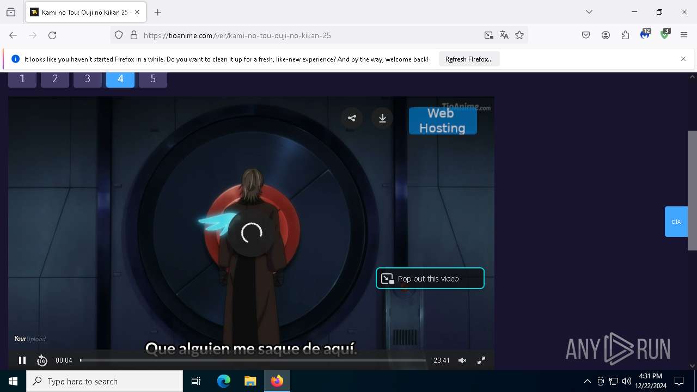Viewport: 697px width, 392px height.
Task: Save page to Pocket
Action: click(x=586, y=35)
